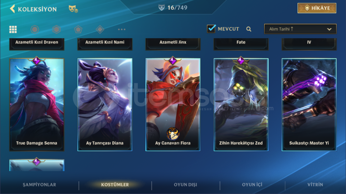Open the Alım Tarihi sort dropdown
Image resolution: width=346 pixels, height=194 pixels.
pyautogui.click(x=300, y=29)
